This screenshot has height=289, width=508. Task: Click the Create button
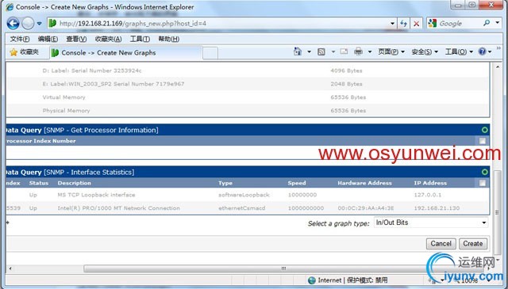[x=473, y=243]
